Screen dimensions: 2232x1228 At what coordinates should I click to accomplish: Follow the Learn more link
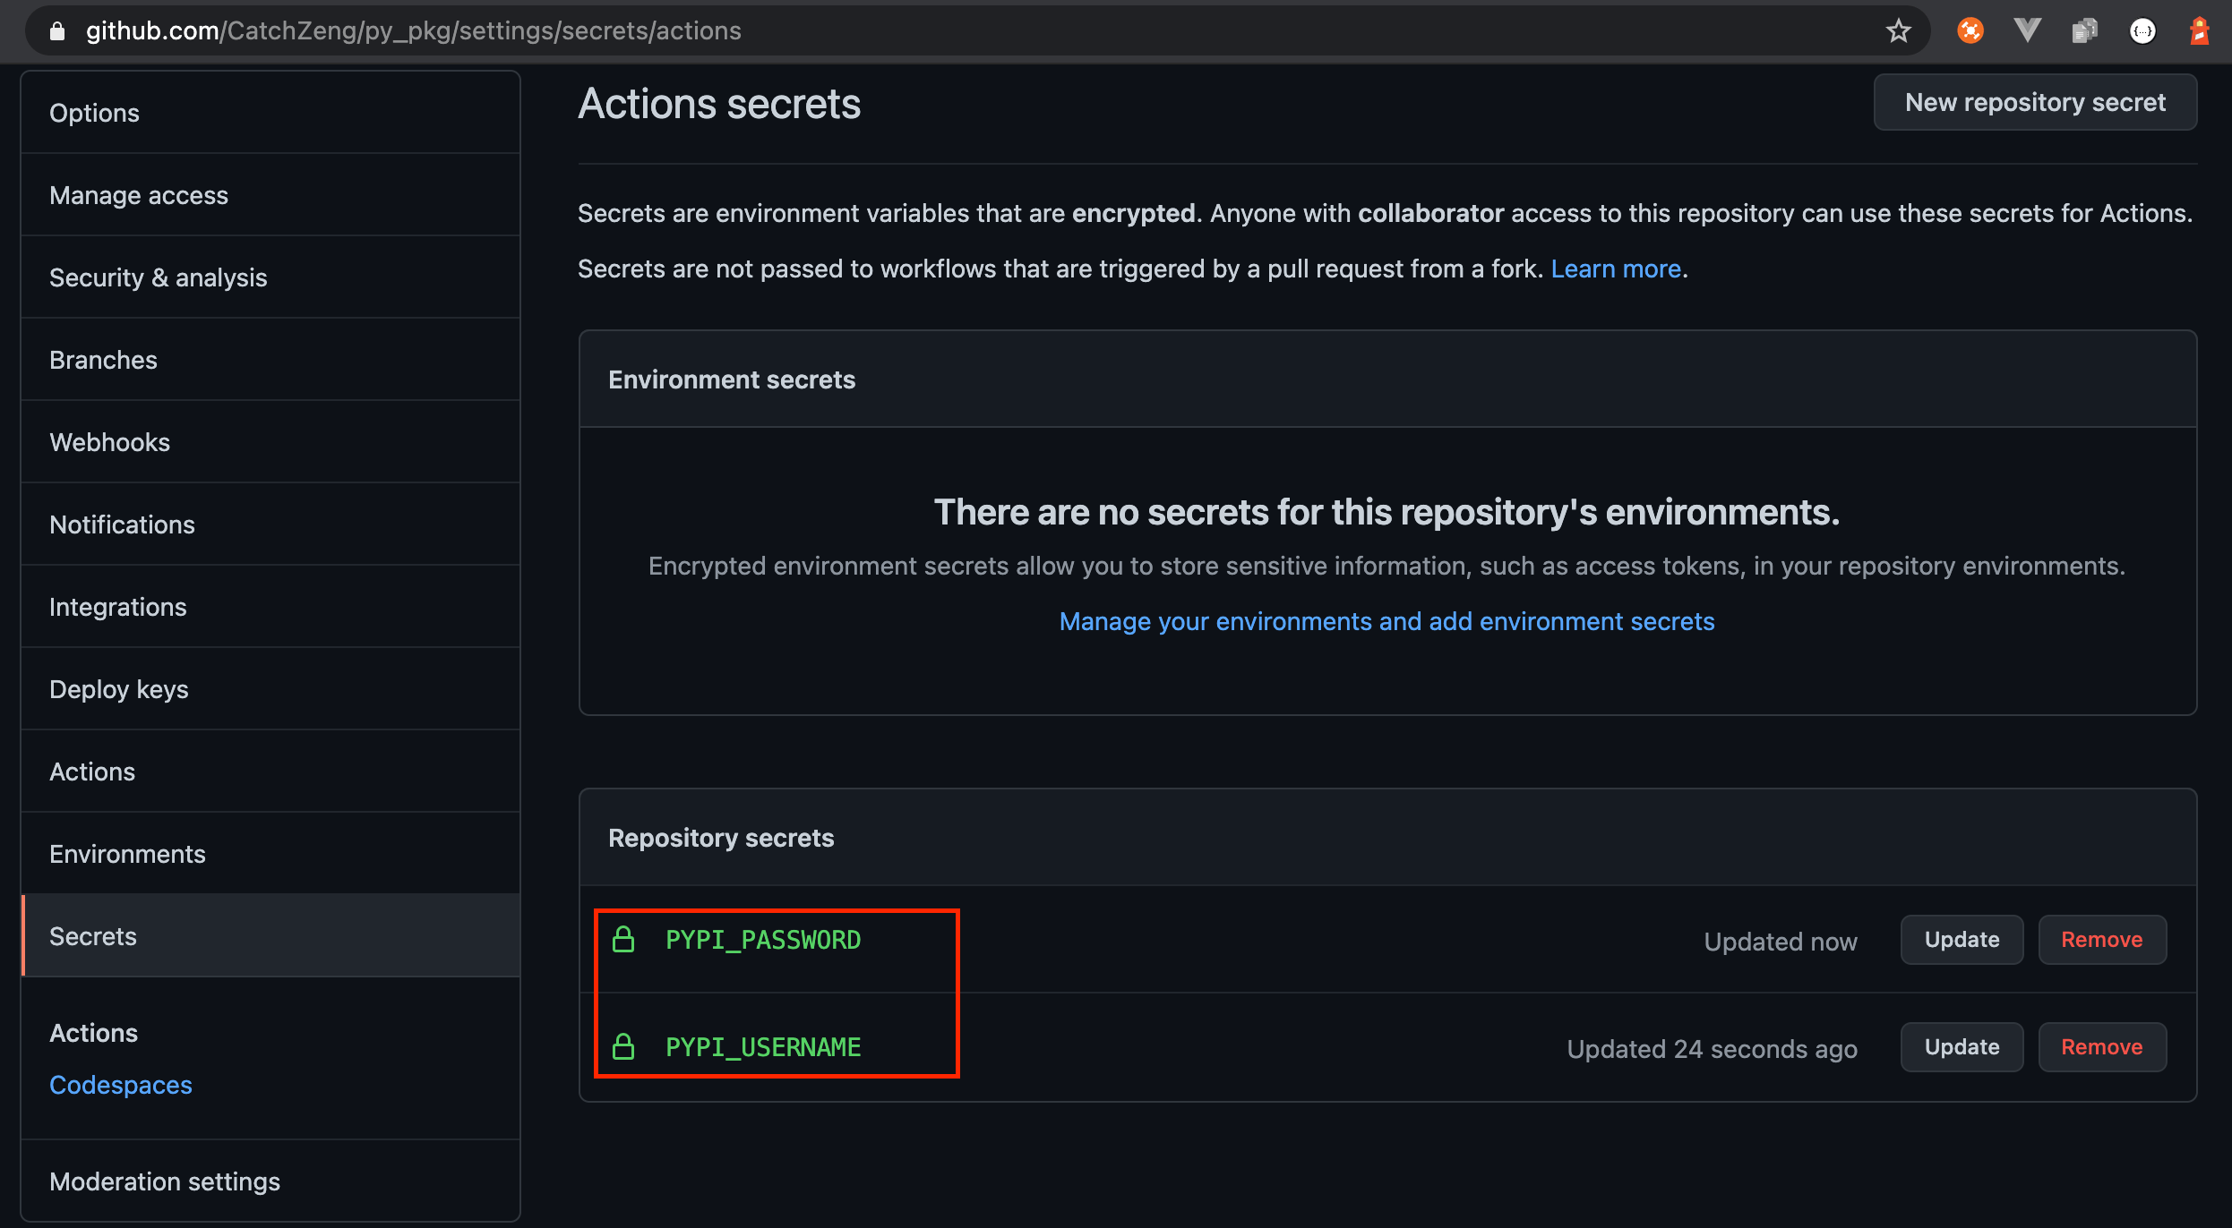tap(1616, 269)
